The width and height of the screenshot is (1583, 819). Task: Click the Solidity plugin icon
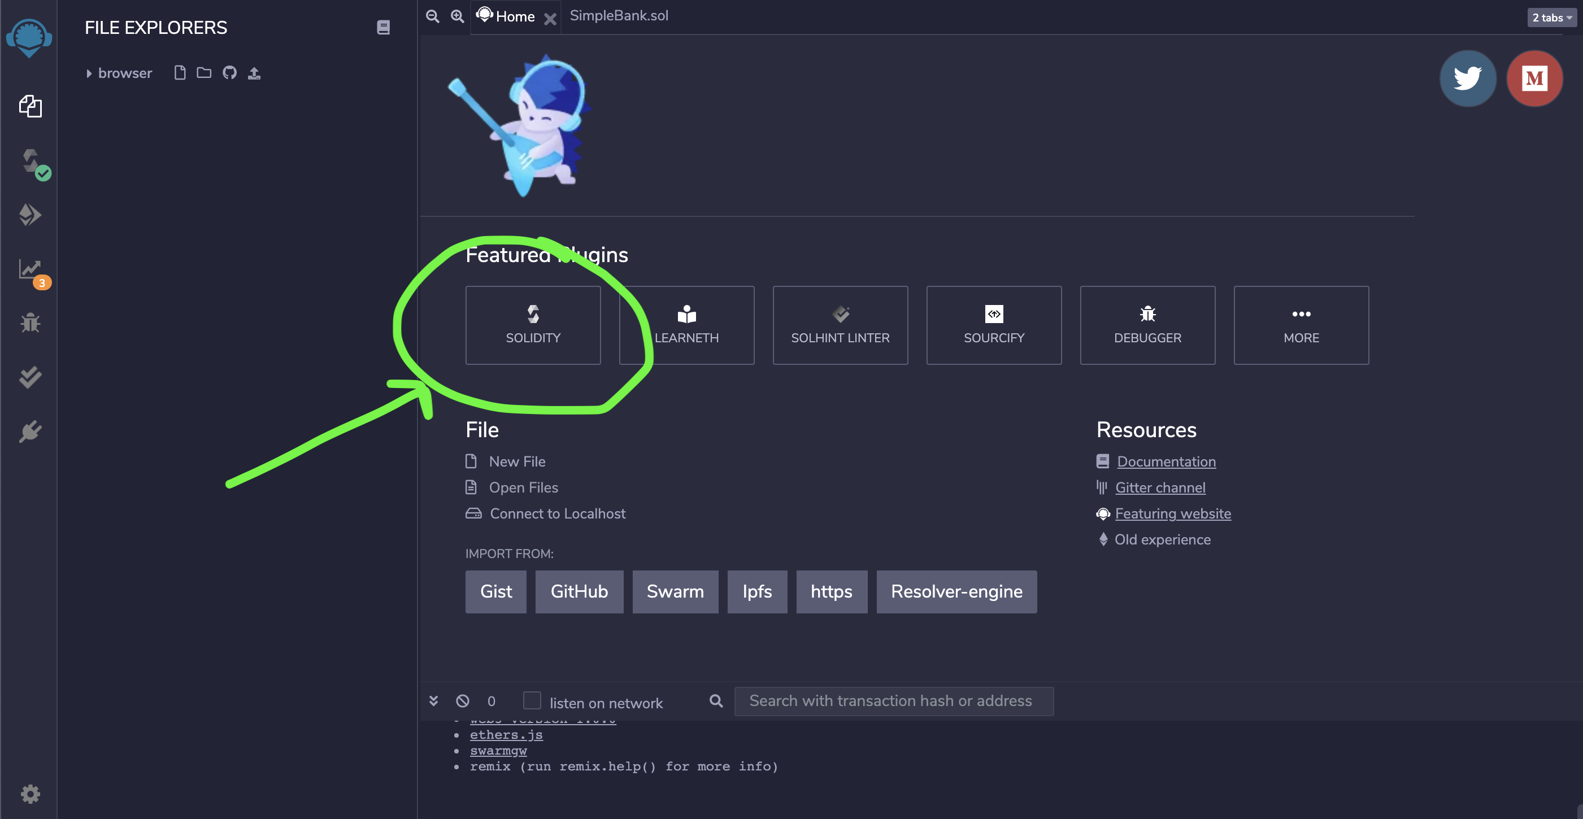point(533,324)
